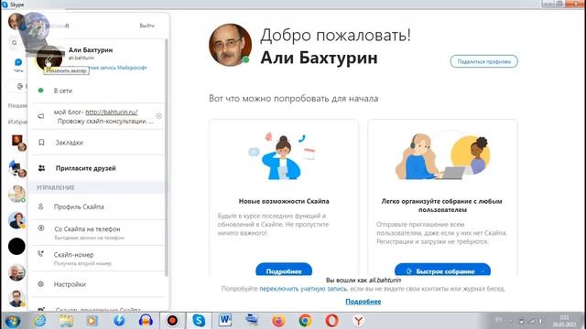This screenshot has width=586, height=329.
Task: Click the green online status dot
Action: [40, 90]
